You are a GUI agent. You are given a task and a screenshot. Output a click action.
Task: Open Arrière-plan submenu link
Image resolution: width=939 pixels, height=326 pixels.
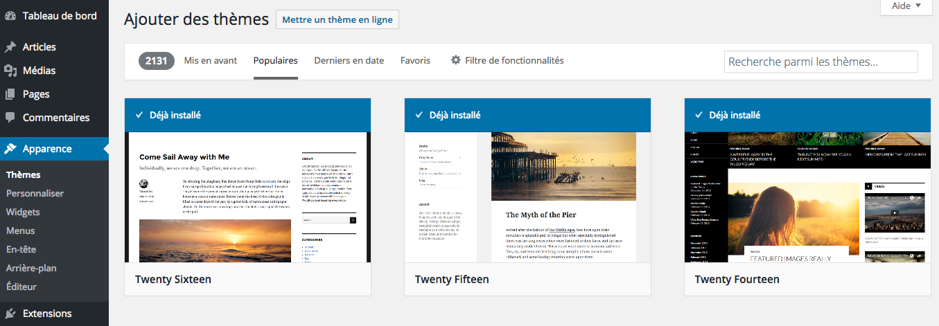pyautogui.click(x=31, y=268)
